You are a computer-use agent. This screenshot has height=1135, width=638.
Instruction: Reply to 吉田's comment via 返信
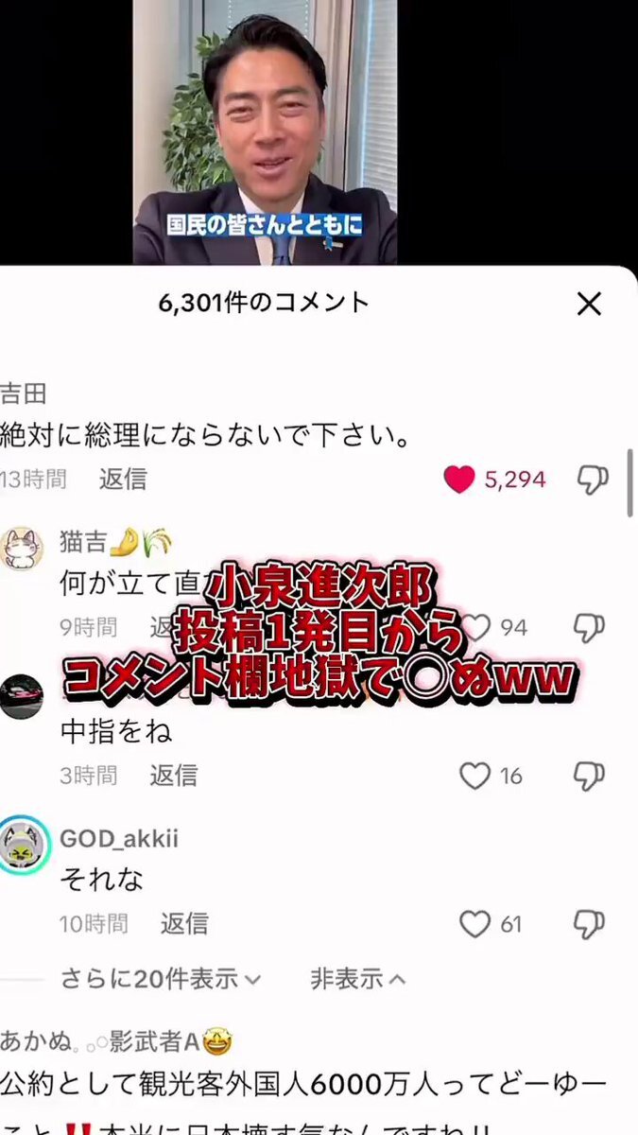(123, 479)
